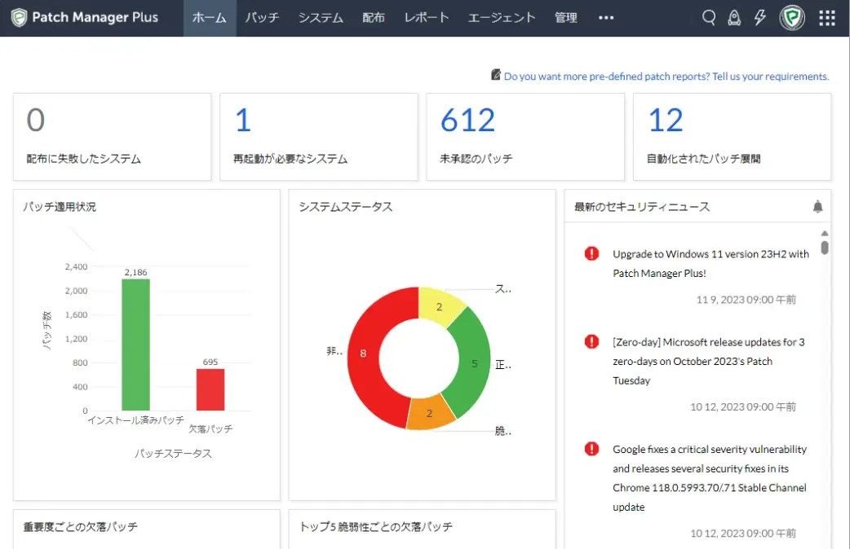This screenshot has height=549, width=850.
Task: Click the 2,186 value label above green bar
Action: [x=135, y=272]
